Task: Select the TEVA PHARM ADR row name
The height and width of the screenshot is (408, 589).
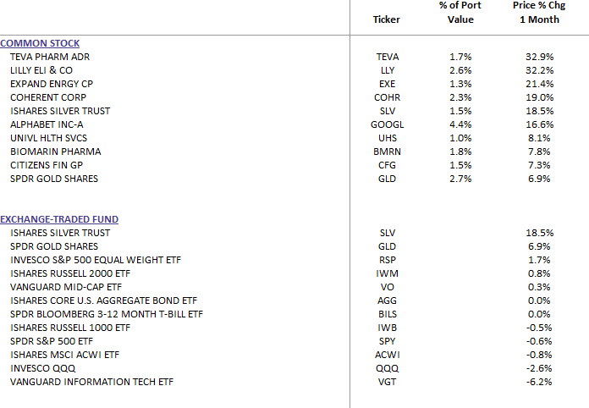Action: point(49,57)
